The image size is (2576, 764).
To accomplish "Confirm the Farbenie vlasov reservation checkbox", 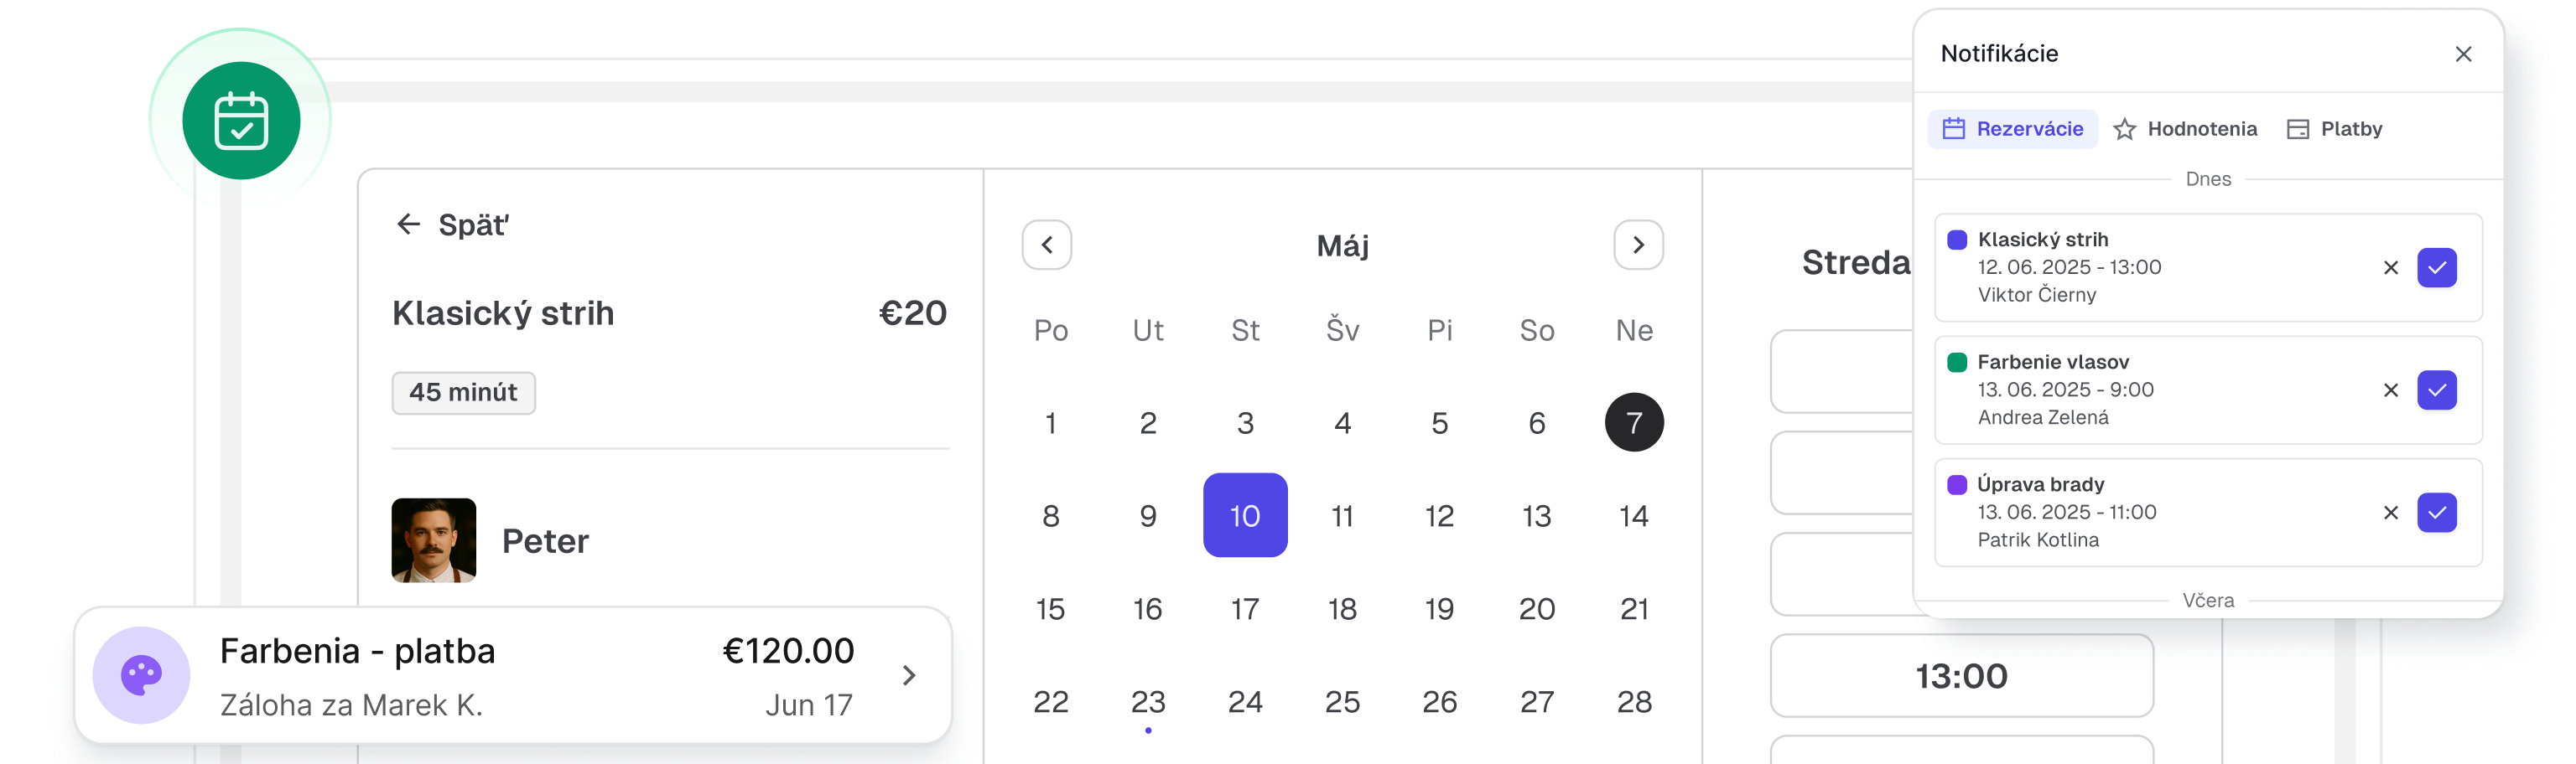I will (x=2437, y=390).
